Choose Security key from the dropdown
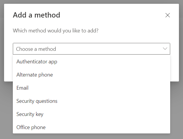Image resolution: width=183 pixels, height=139 pixels. (x=30, y=114)
